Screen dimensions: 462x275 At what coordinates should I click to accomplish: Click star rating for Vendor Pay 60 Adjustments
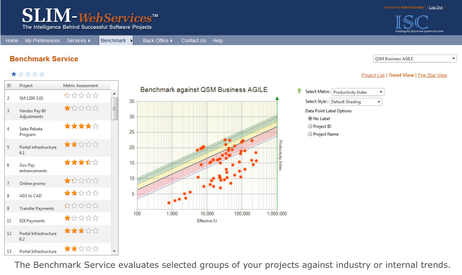(82, 108)
